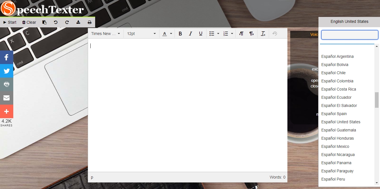Focus the language search input field

coord(350,35)
